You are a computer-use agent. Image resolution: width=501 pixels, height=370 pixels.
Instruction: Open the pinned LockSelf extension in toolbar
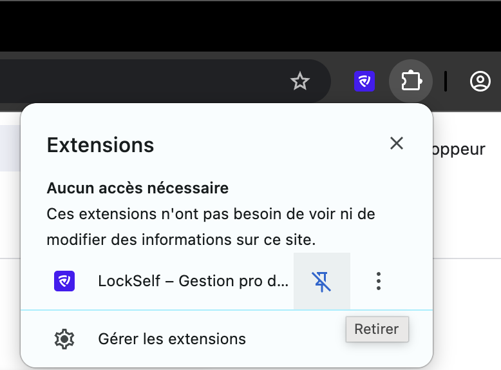364,81
